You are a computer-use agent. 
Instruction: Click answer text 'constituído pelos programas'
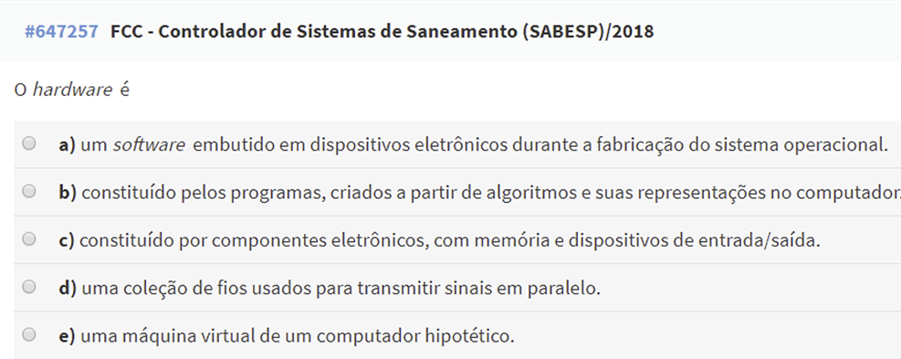coord(491,193)
